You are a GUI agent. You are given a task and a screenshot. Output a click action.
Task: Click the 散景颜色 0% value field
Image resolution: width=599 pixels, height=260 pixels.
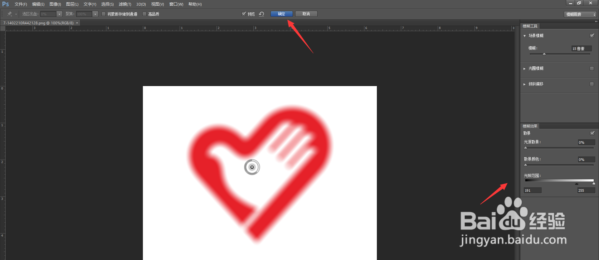587,160
